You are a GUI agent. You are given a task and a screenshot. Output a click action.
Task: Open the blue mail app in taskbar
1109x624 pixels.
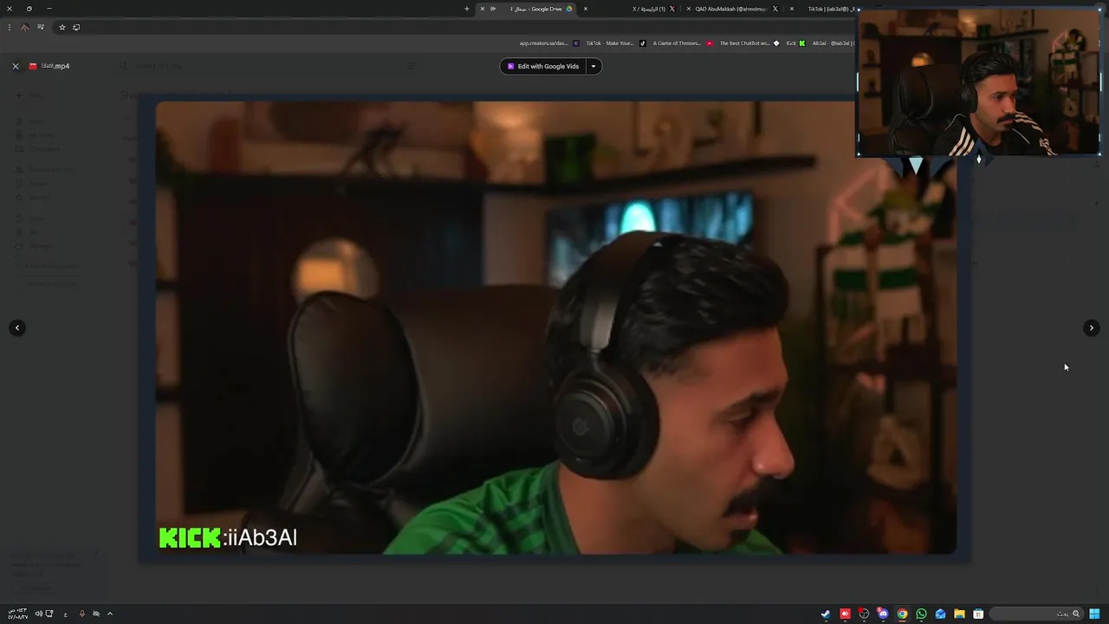tap(940, 614)
